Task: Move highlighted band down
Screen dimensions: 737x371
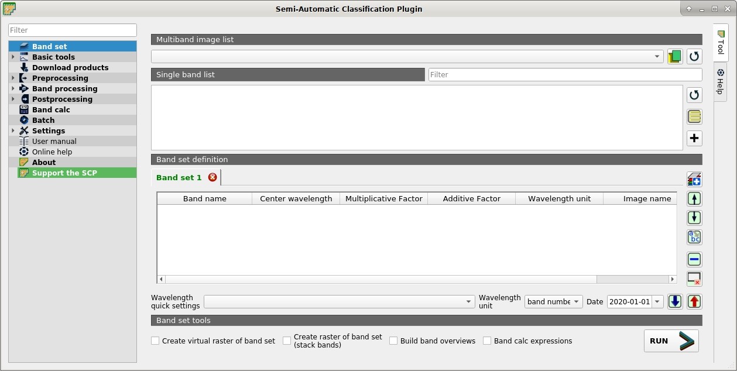Action: click(694, 218)
